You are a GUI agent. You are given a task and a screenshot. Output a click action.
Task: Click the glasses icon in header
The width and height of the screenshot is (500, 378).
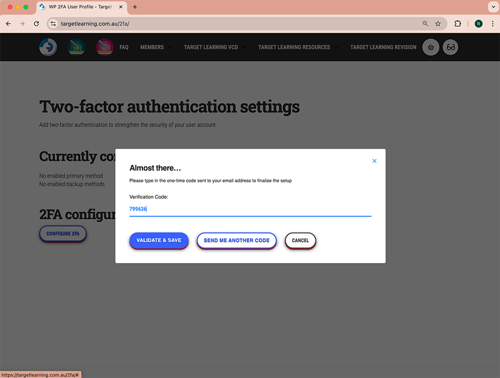[x=450, y=47]
